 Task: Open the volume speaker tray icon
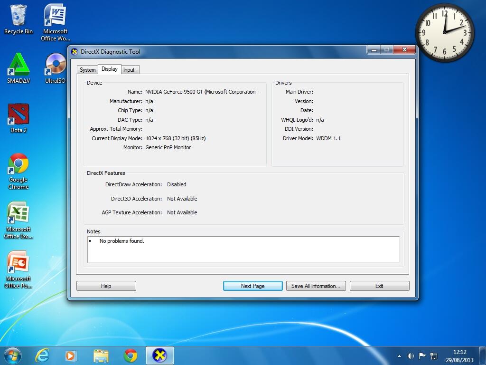tap(411, 356)
